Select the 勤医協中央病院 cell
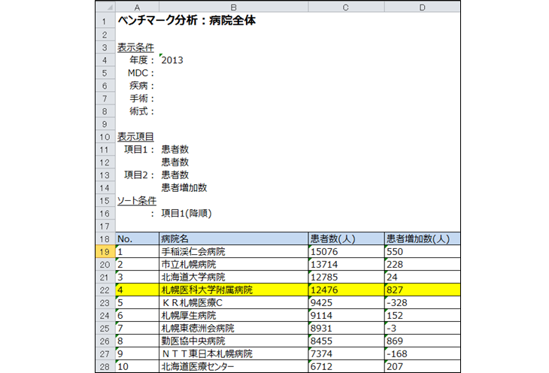Image resolution: width=549 pixels, height=373 pixels. pos(234,341)
